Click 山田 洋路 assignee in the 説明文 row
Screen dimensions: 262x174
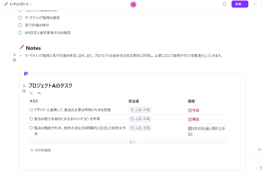(140, 128)
